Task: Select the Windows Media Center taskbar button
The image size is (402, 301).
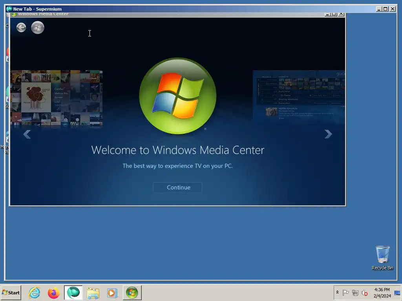Action: point(132,292)
